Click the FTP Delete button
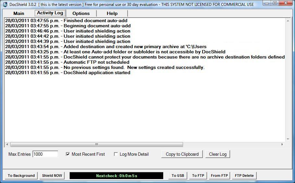Image resolution: width=295 pixels, height=183 pixels. [x=244, y=176]
